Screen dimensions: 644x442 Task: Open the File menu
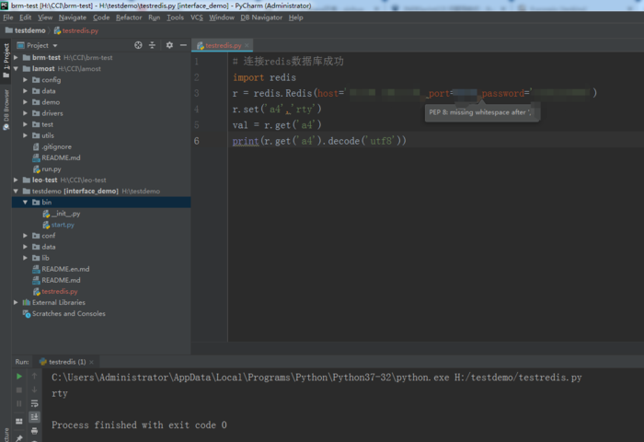(7, 17)
